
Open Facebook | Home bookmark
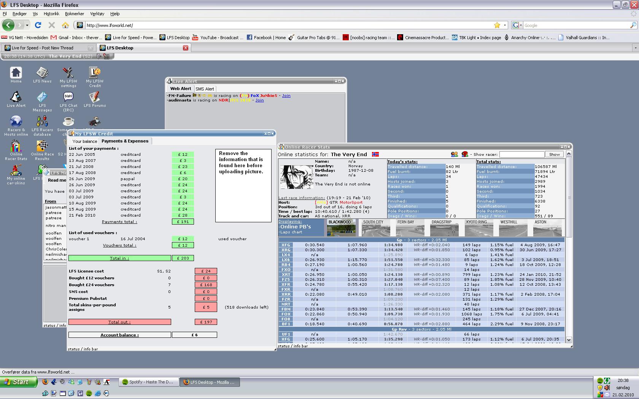pyautogui.click(x=266, y=38)
